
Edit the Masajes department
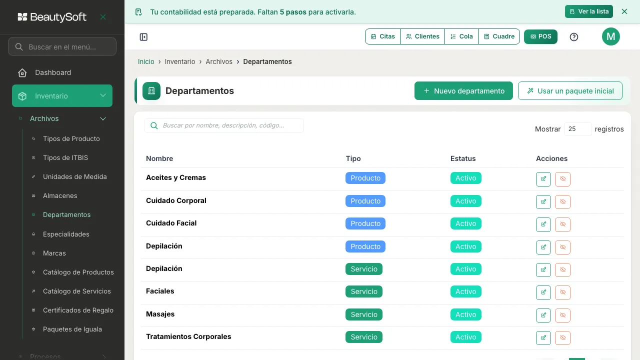(x=543, y=315)
